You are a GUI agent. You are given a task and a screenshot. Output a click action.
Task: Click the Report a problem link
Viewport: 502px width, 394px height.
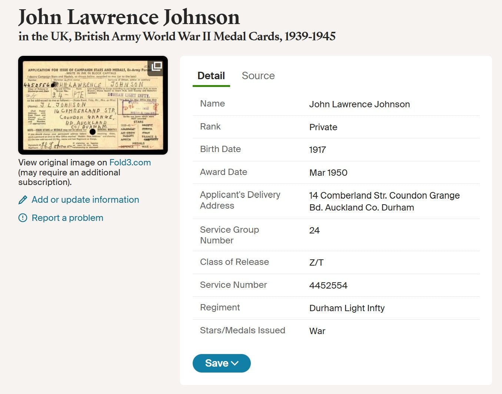point(67,218)
